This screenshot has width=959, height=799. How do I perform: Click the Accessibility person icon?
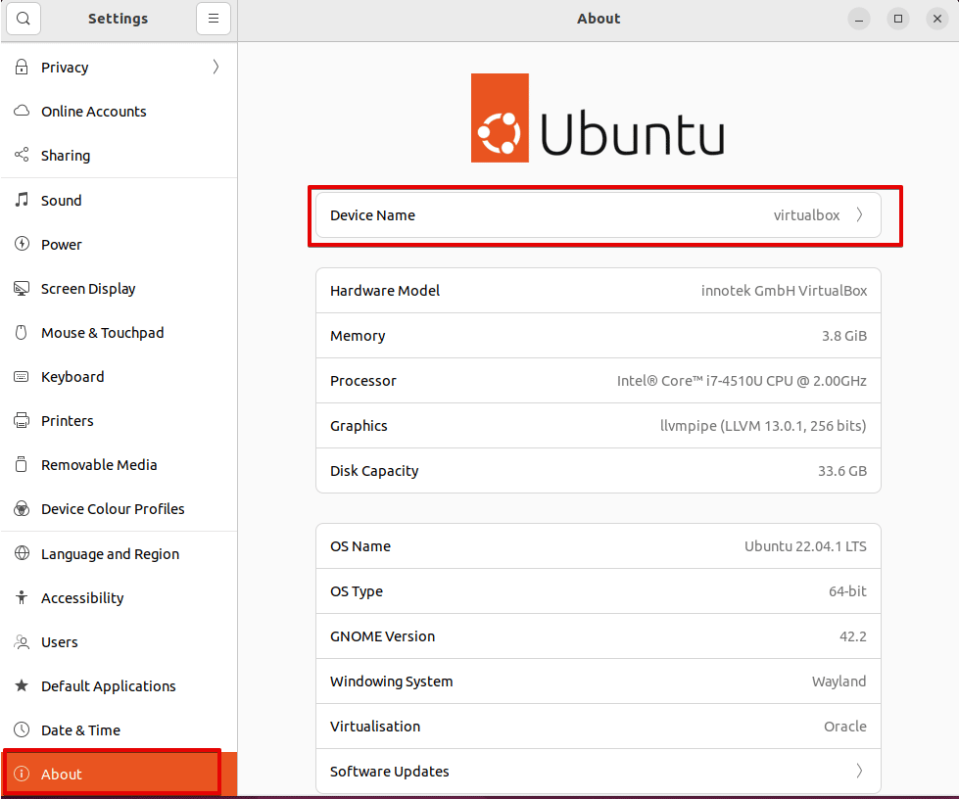point(22,597)
